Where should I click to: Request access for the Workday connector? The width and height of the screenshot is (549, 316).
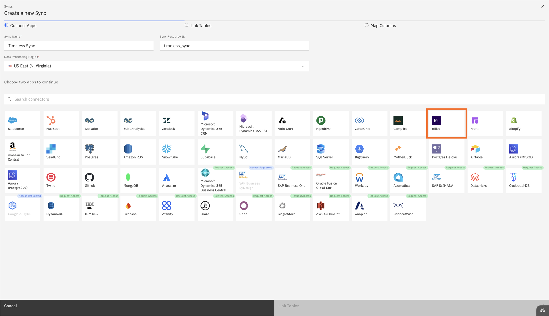378,168
